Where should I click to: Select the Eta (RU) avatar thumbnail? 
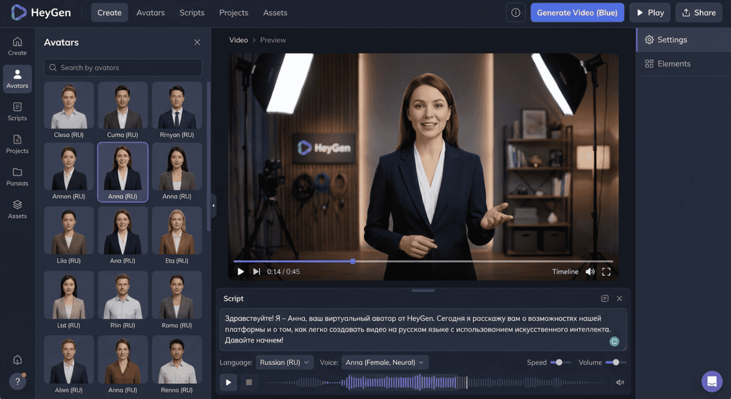click(x=177, y=235)
